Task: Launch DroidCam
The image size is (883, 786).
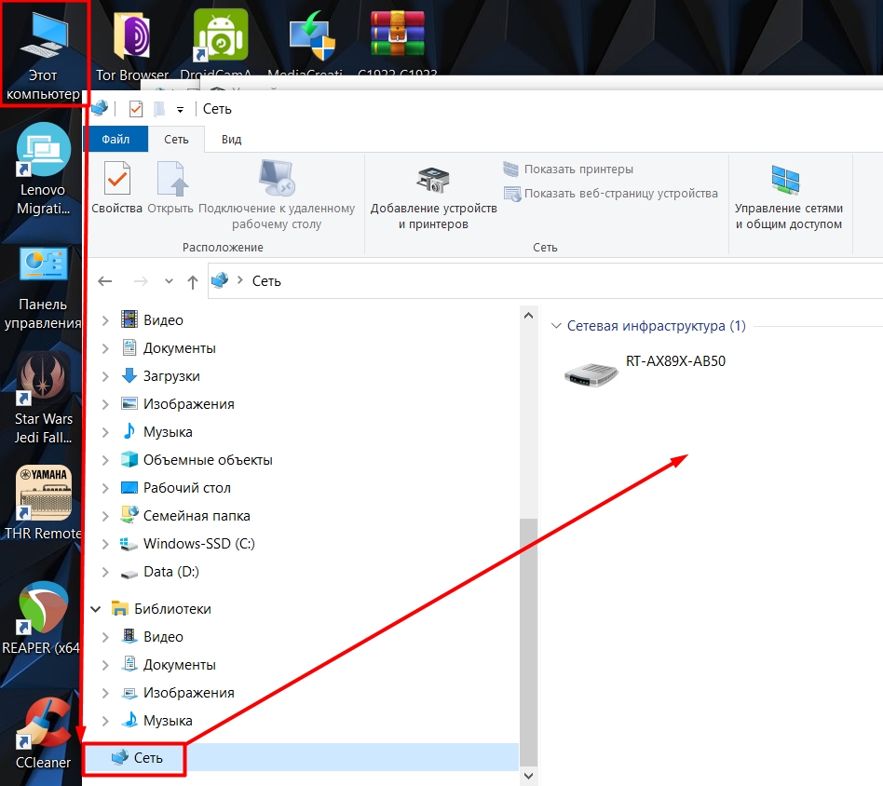Action: [219, 33]
